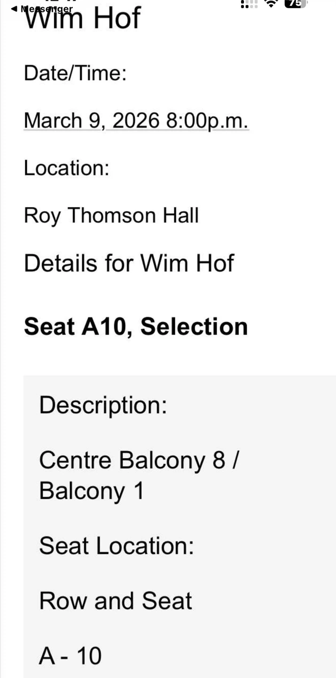The width and height of the screenshot is (336, 678).
Task: Tap the Wim Hof event title
Action: tap(82, 20)
